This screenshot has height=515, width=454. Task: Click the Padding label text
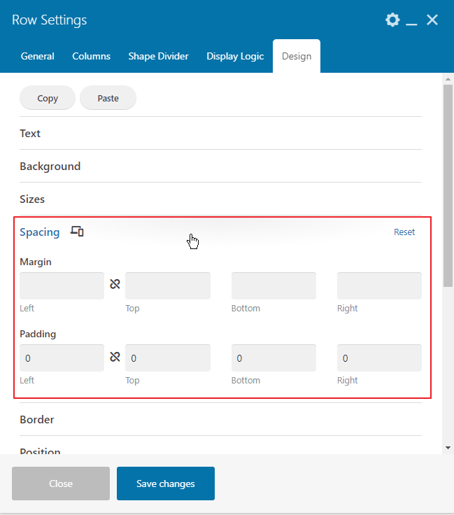click(38, 334)
